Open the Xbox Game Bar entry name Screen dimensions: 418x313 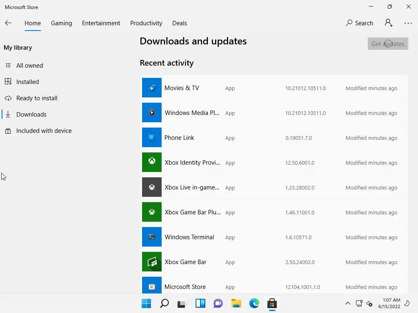coord(186,262)
